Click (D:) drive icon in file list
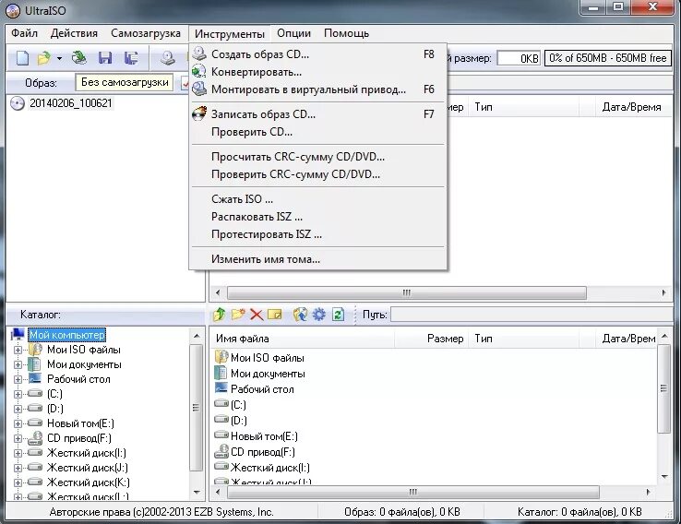The width and height of the screenshot is (681, 524). (x=221, y=420)
